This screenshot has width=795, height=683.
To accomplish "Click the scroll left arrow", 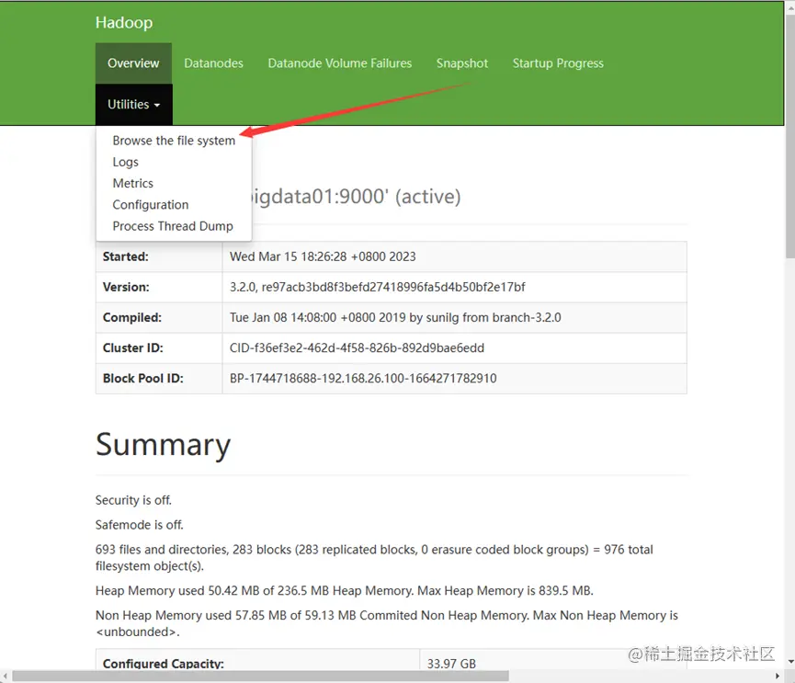I will (x=6, y=677).
